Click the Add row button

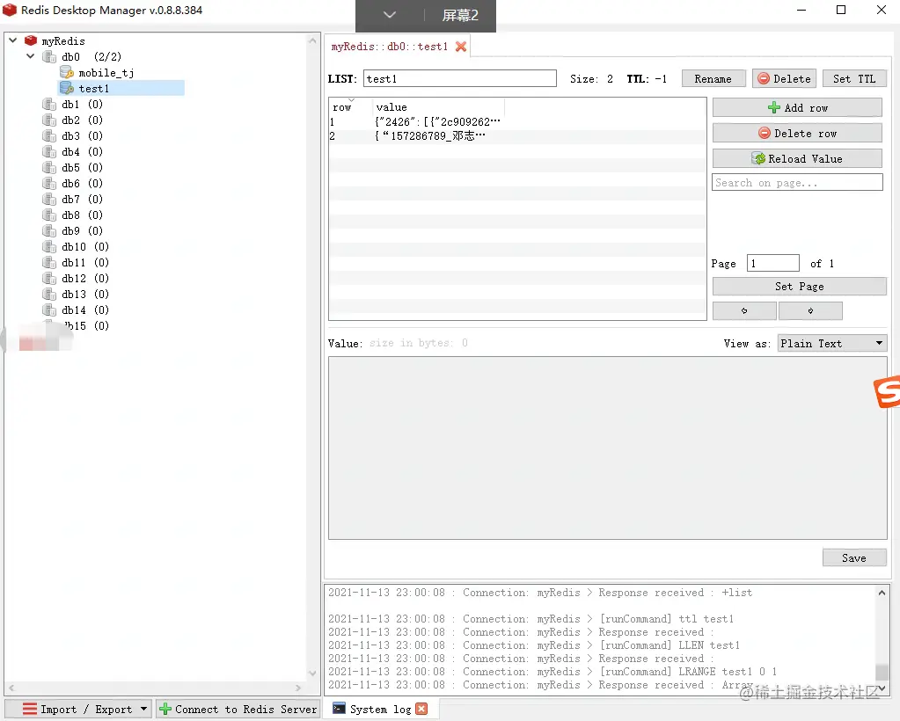tap(797, 107)
